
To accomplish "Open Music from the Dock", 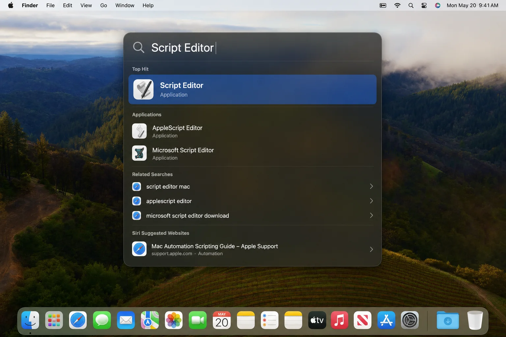I will (x=340, y=320).
